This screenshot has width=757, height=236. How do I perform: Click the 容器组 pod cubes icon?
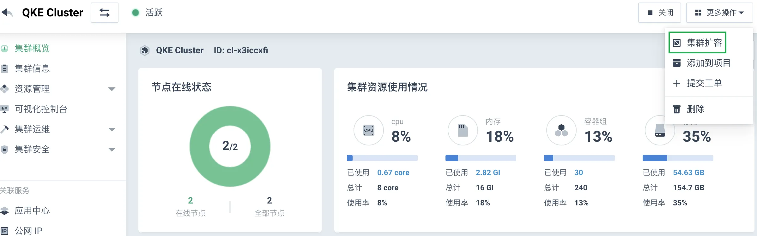click(561, 130)
